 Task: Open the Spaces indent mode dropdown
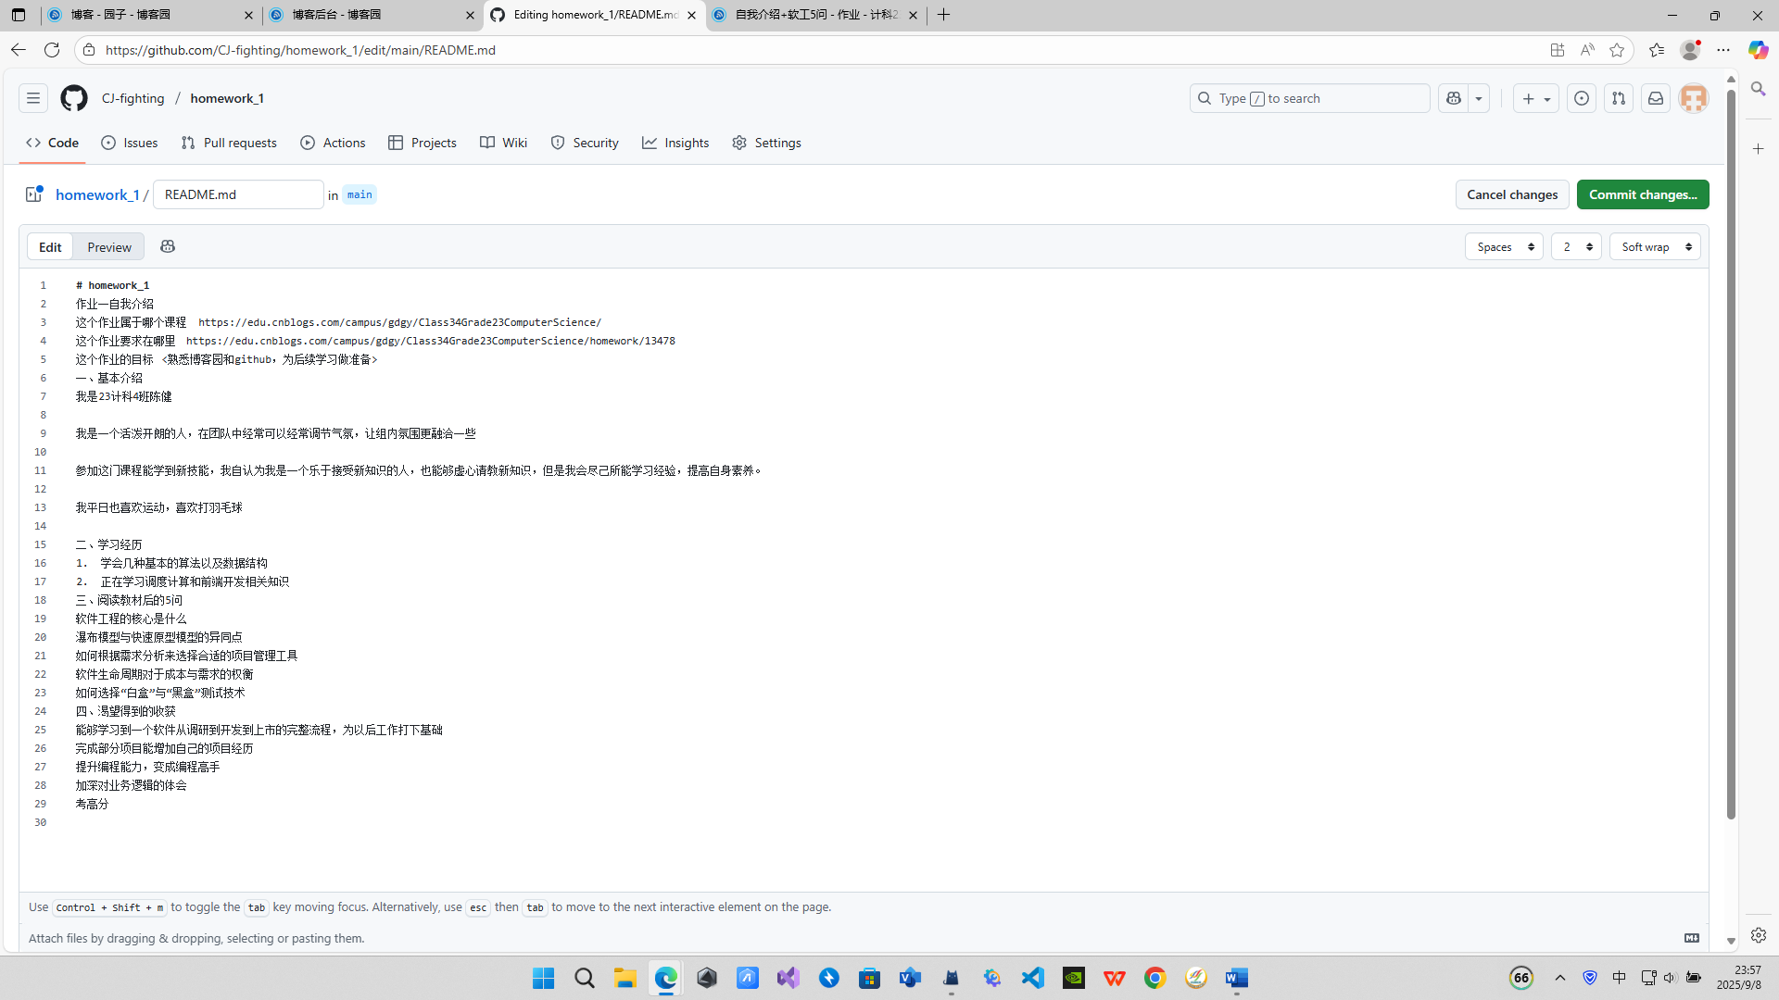pyautogui.click(x=1504, y=247)
